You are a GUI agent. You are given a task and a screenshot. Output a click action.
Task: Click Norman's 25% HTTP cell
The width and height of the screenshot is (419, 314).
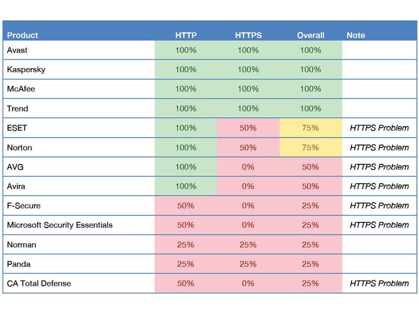186,244
